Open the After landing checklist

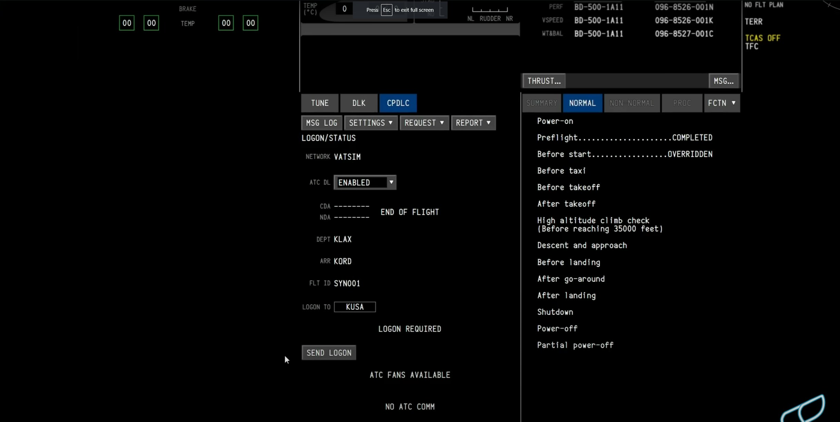566,295
